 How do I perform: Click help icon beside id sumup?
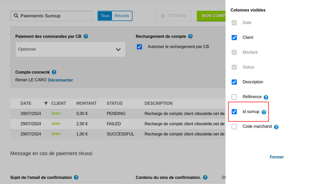tap(264, 112)
